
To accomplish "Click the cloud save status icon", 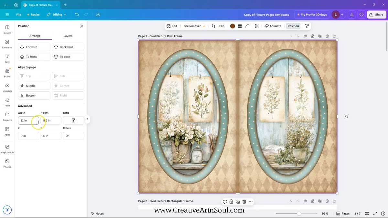I will [x=98, y=15].
